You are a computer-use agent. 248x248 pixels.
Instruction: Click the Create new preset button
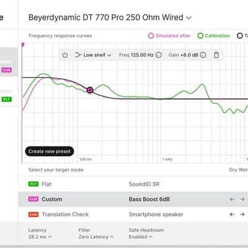pyautogui.click(x=50, y=151)
